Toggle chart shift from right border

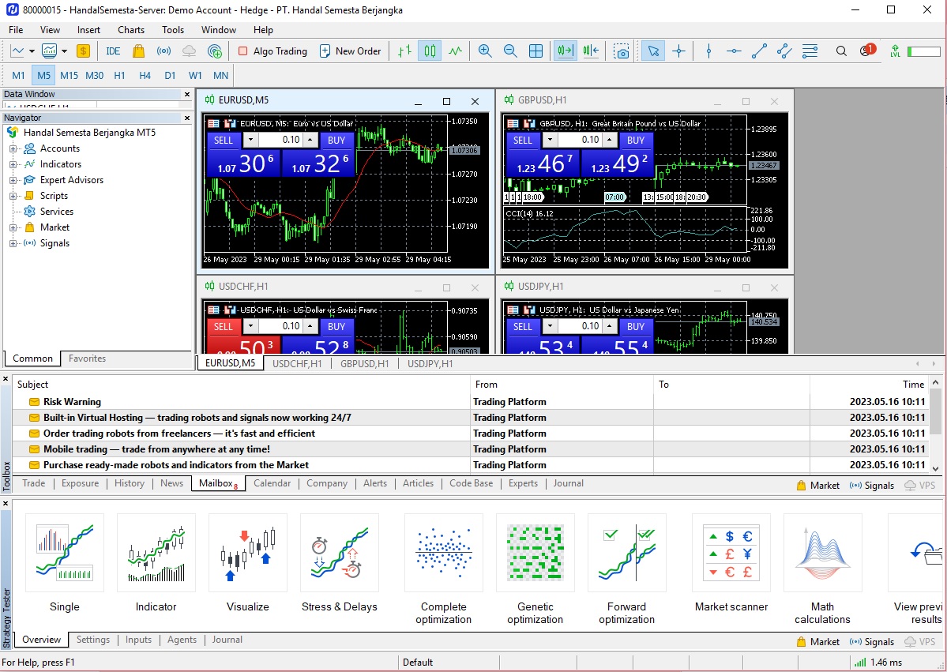[591, 51]
